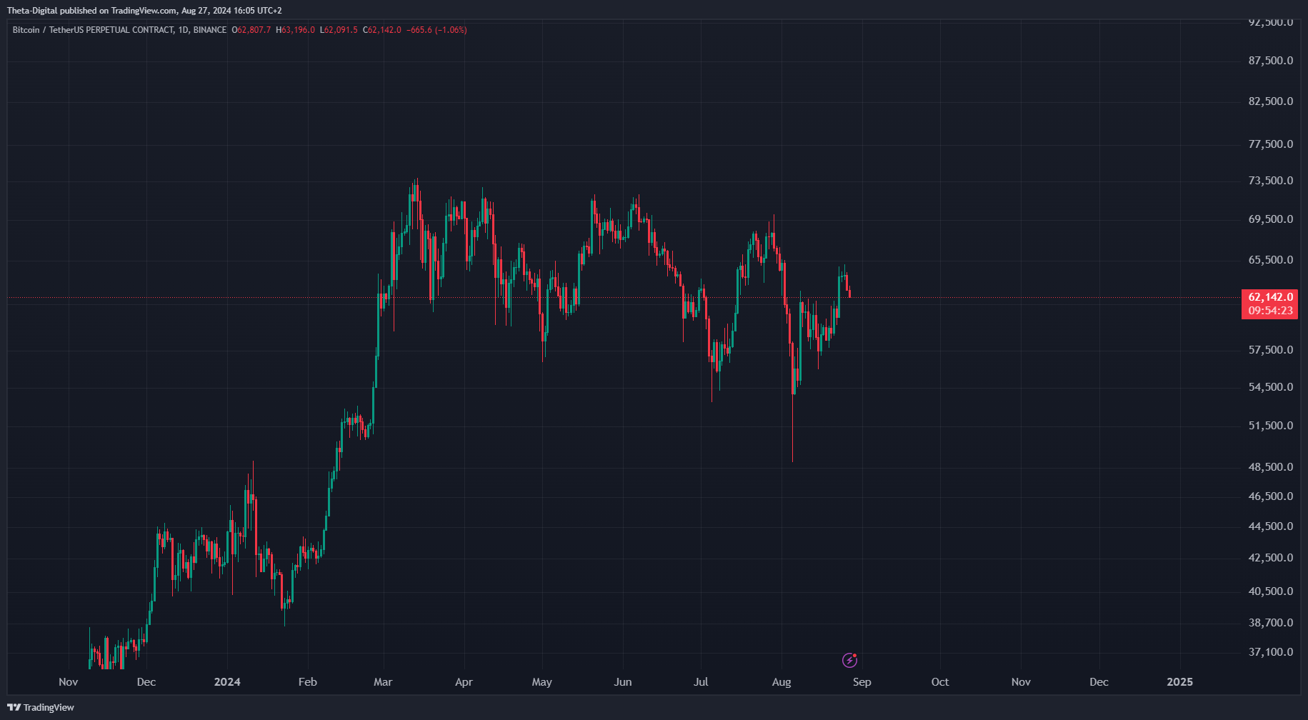The width and height of the screenshot is (1308, 720).
Task: Click the Nov label right of Oct
Action: pos(1021,682)
